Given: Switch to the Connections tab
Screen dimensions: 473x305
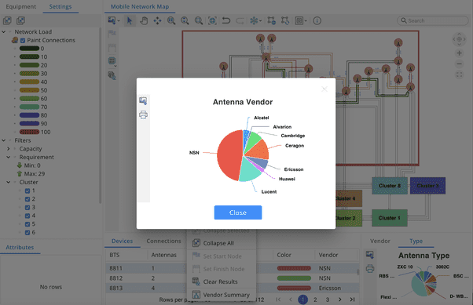Looking at the screenshot, I should [163, 241].
